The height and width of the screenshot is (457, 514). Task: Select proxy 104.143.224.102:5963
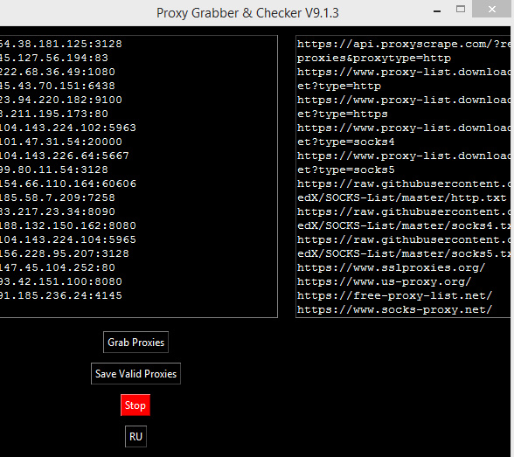click(68, 128)
